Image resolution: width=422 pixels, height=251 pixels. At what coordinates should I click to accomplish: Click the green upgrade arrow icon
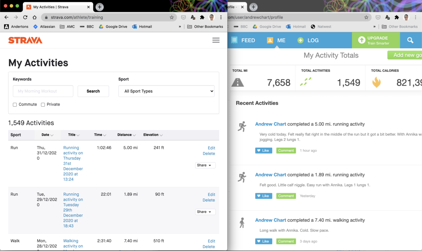361,40
